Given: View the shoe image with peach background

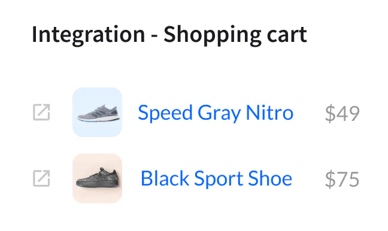Looking at the screenshot, I should pos(97,178).
